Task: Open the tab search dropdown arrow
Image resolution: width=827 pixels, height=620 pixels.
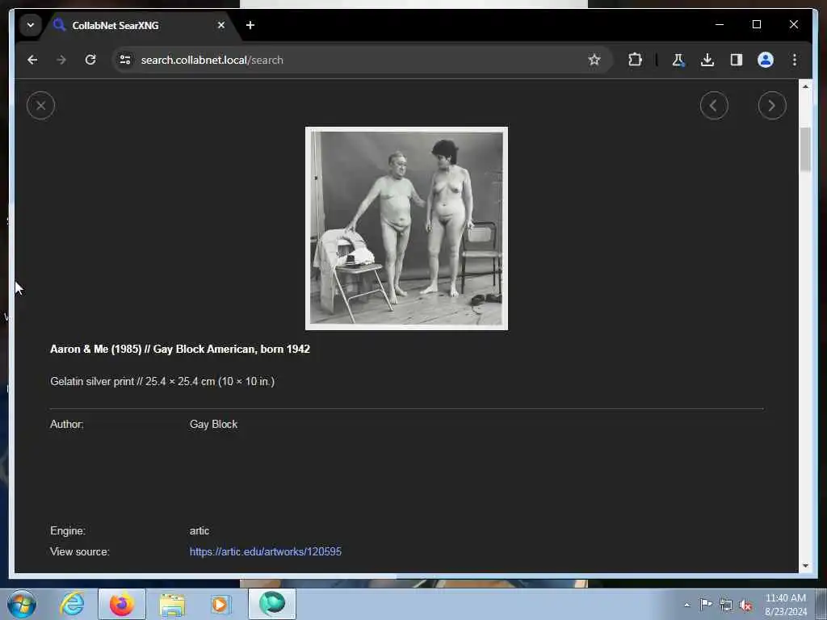Action: (x=31, y=25)
